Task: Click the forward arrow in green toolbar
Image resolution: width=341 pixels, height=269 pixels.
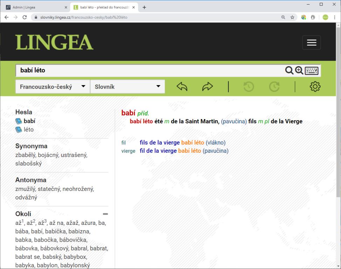Action: [x=207, y=87]
